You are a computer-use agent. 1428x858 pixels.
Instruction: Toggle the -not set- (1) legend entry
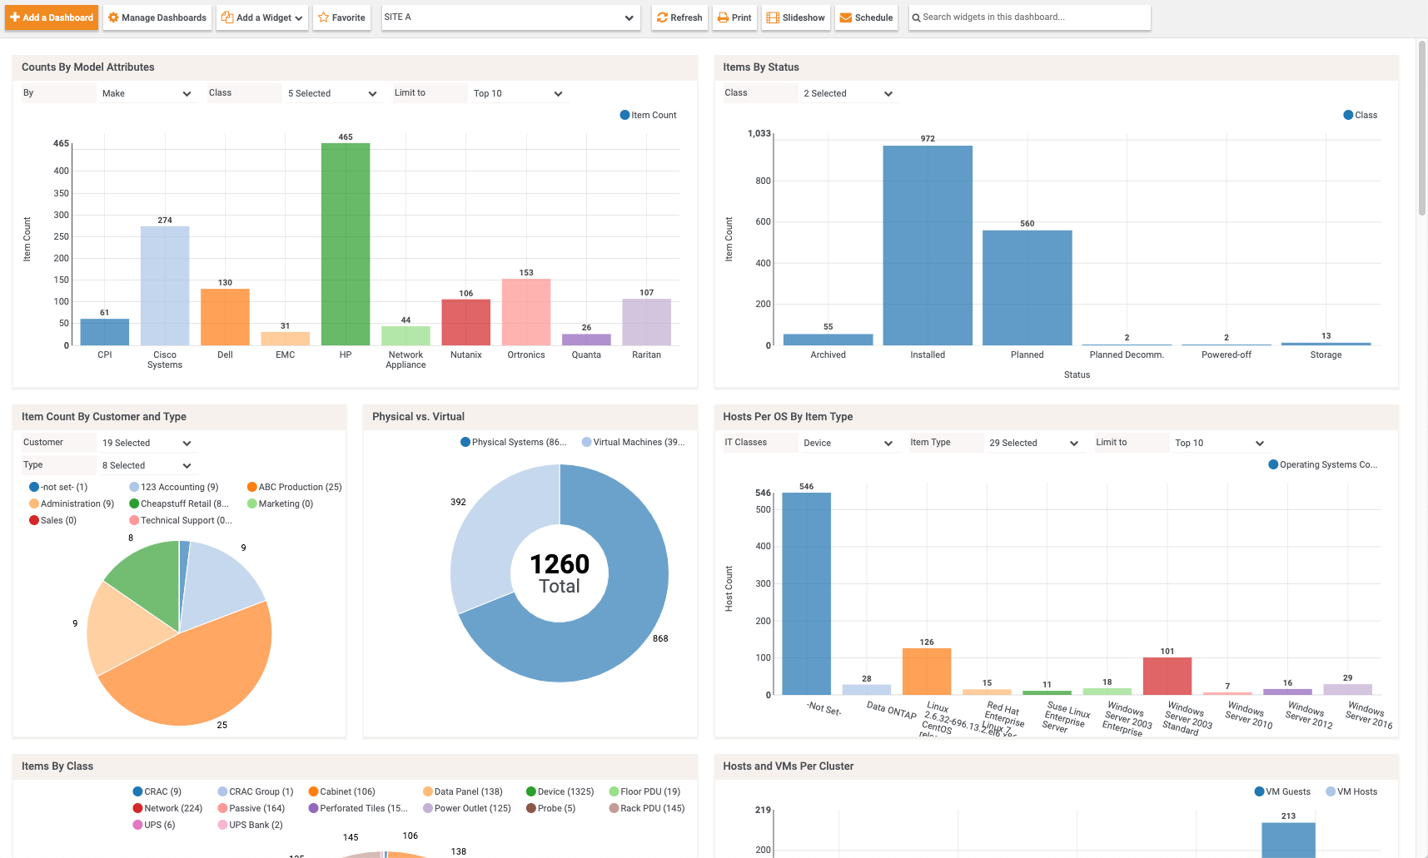(x=58, y=488)
